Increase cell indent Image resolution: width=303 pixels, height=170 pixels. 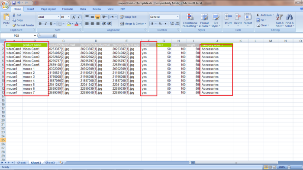pyautogui.click(x=109, y=24)
